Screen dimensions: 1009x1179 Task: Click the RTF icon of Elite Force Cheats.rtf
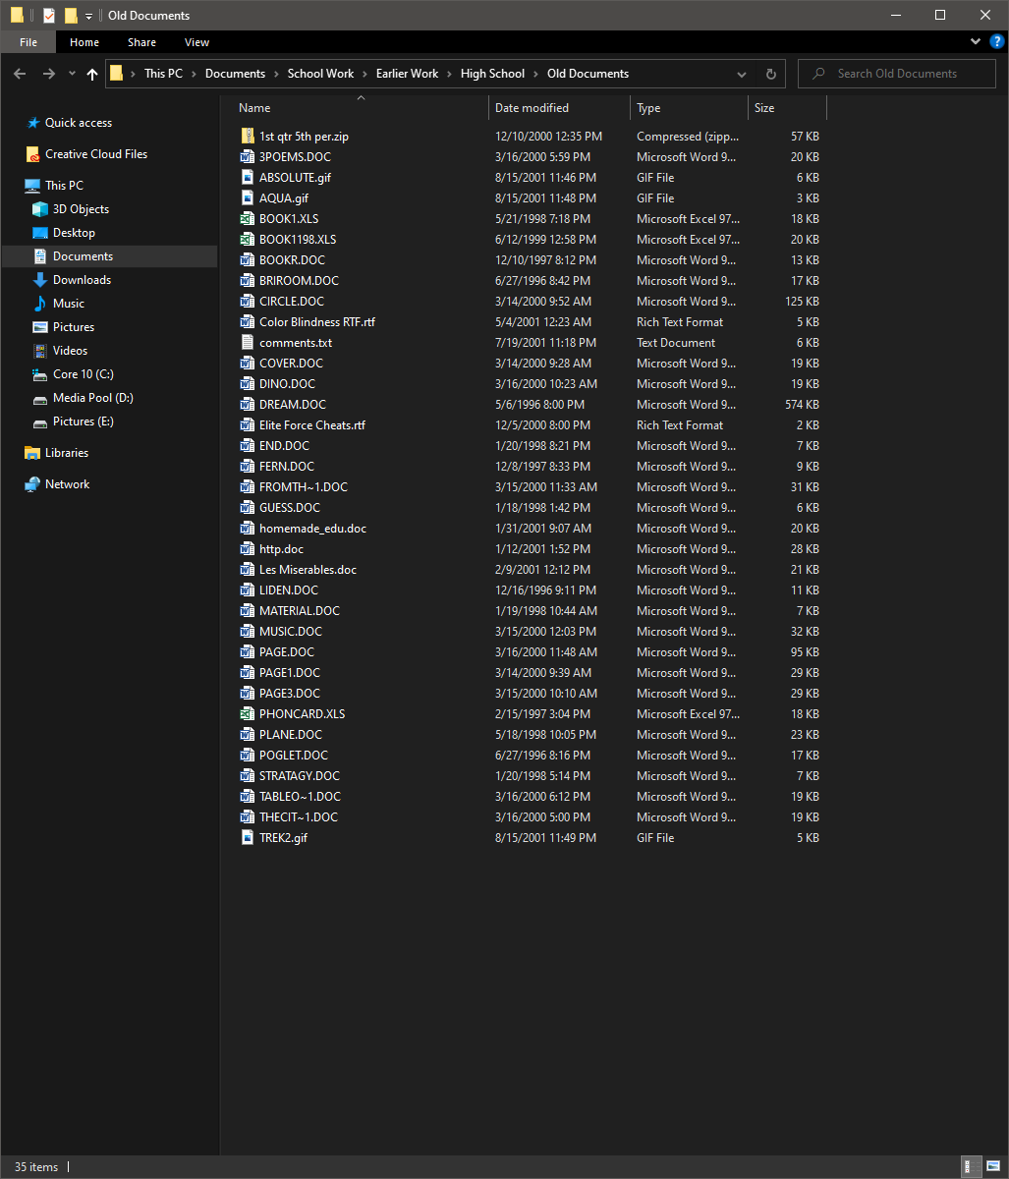tap(248, 425)
